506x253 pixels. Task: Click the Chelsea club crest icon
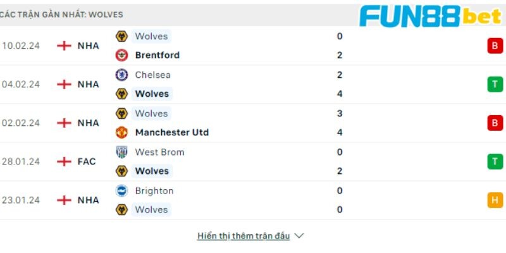pyautogui.click(x=121, y=75)
